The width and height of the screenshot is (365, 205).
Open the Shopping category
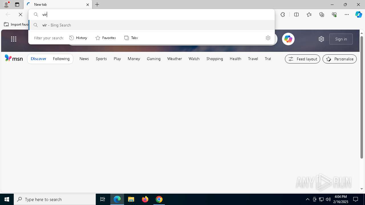point(215,59)
